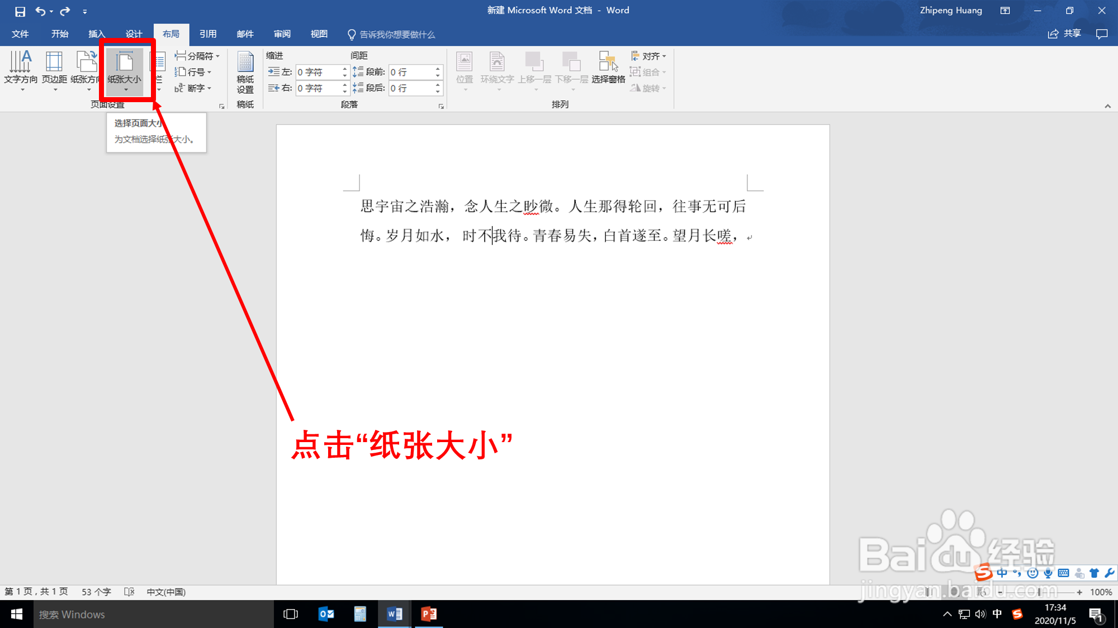Viewport: 1118px width, 628px height.
Task: Click the language 中文(中国) status button
Action: [x=166, y=592]
